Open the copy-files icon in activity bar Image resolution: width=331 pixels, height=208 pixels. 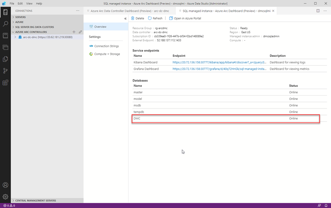coord(5,59)
